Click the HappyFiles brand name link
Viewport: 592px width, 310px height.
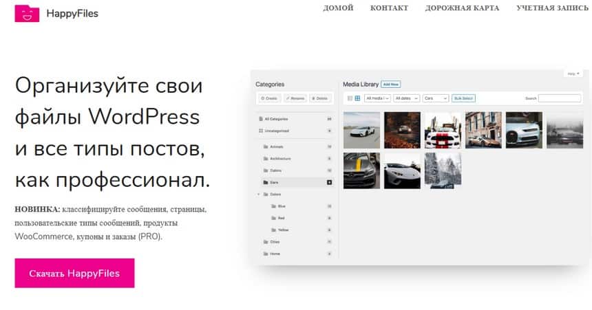(72, 14)
